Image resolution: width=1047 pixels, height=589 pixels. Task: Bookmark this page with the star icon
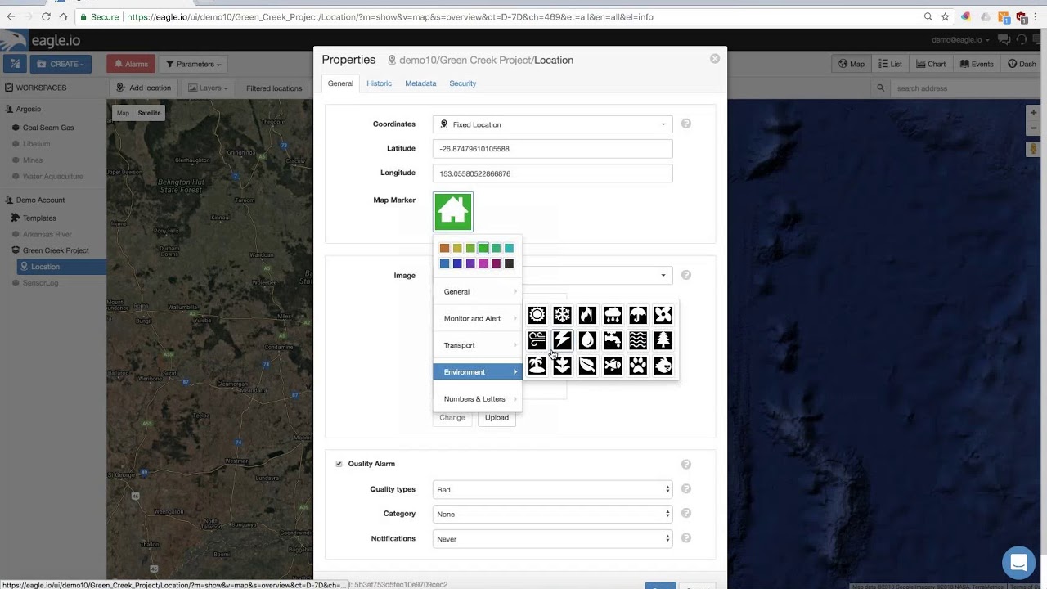pos(945,16)
